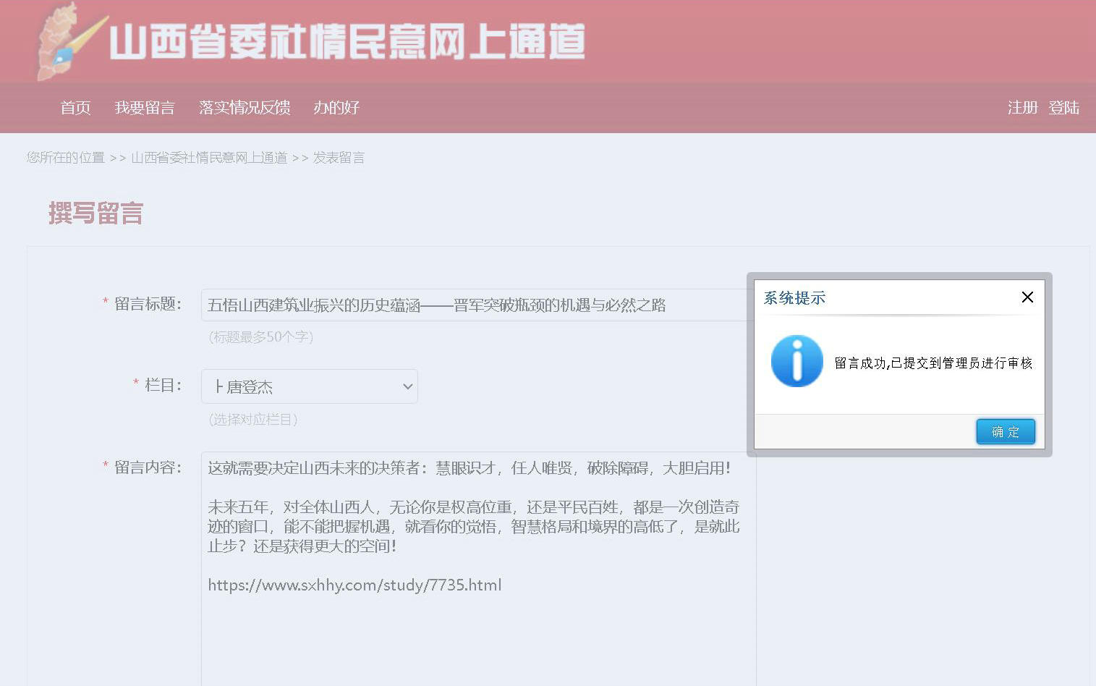Screen dimensions: 1096x686
Task: Go to the 首页 navigation item
Action: coord(75,108)
